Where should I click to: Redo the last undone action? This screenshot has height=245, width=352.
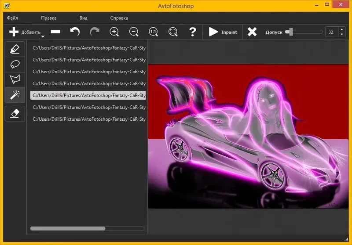(x=95, y=32)
